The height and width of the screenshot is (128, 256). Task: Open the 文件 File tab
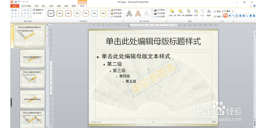(x=15, y=6)
